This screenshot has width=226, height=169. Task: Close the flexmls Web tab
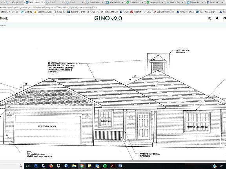tap(102, 2)
